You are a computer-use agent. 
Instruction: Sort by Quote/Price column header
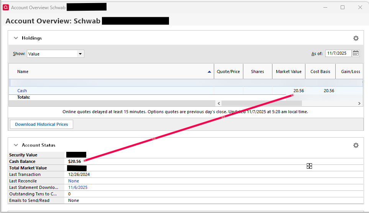pyautogui.click(x=228, y=72)
